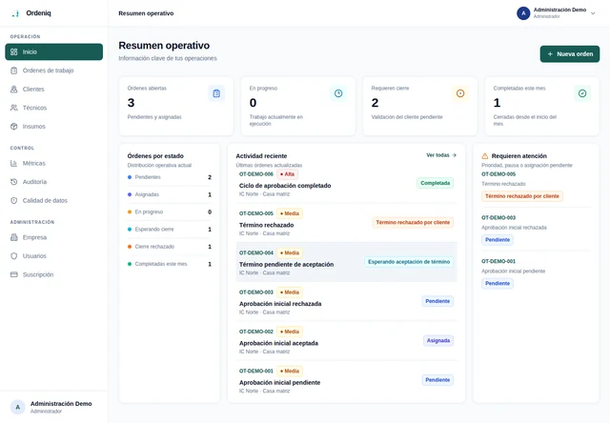Open Órdenes de trabajo clipboard icon

[14, 70]
